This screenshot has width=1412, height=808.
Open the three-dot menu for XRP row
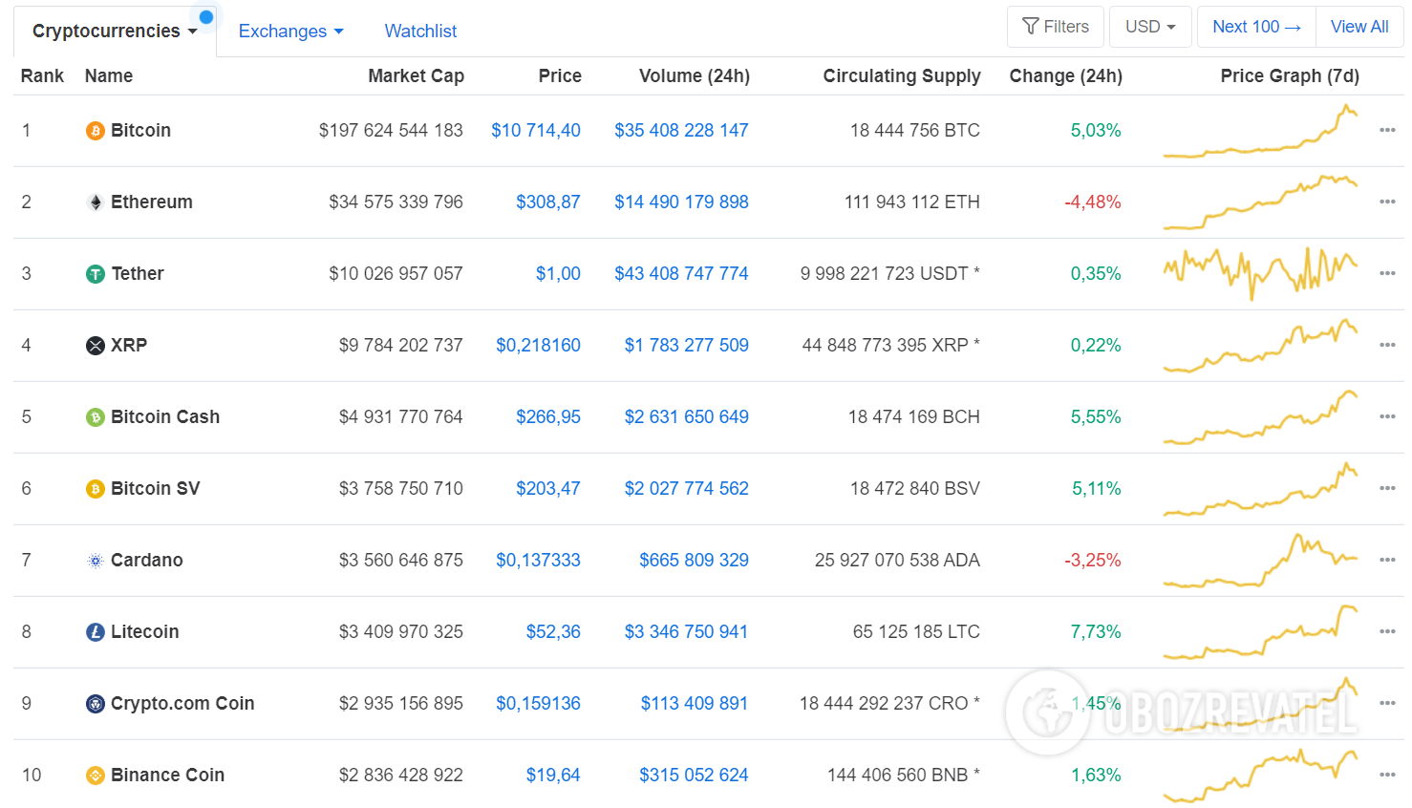(x=1387, y=345)
